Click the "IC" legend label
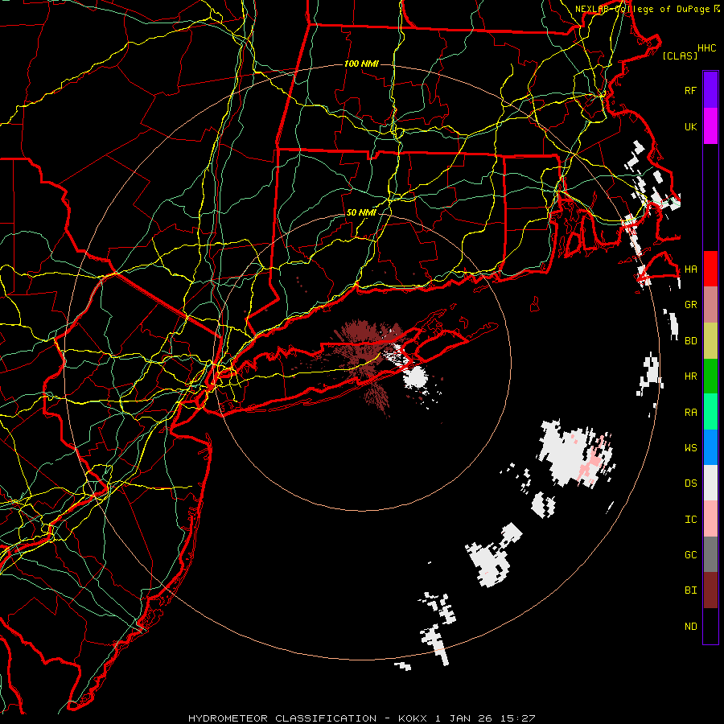This screenshot has width=724, height=724. coord(690,520)
